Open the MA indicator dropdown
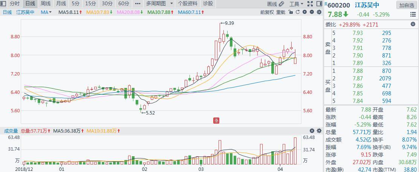Screen dimensions: 419x172 (46, 12)
